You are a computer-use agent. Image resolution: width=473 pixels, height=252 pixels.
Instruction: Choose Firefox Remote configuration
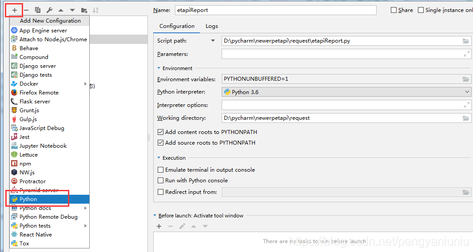coord(49,93)
